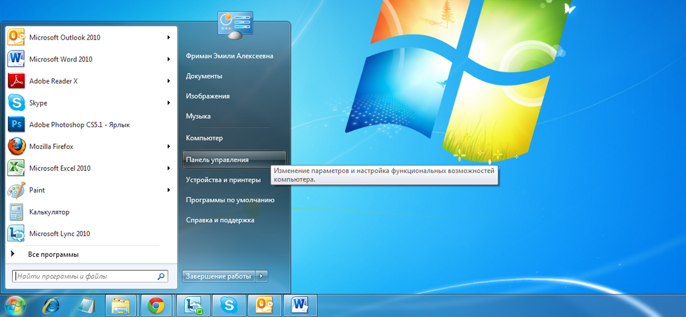The height and width of the screenshot is (317, 686).
Task: Click the Все программы label
Action: (x=54, y=254)
